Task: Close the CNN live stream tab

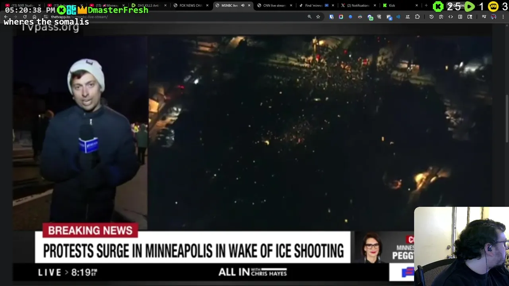Action: (291, 6)
